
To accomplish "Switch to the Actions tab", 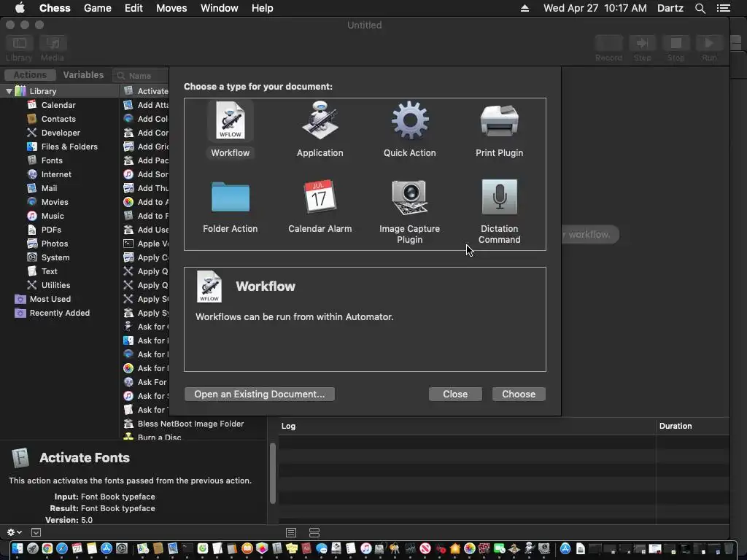I will [x=30, y=75].
